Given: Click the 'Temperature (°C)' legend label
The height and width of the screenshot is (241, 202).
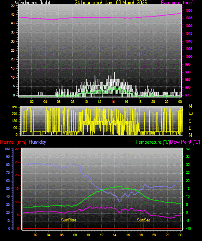Looking at the screenshot, I should tap(153, 142).
